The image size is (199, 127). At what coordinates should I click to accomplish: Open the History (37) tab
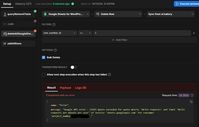pos(23,4)
